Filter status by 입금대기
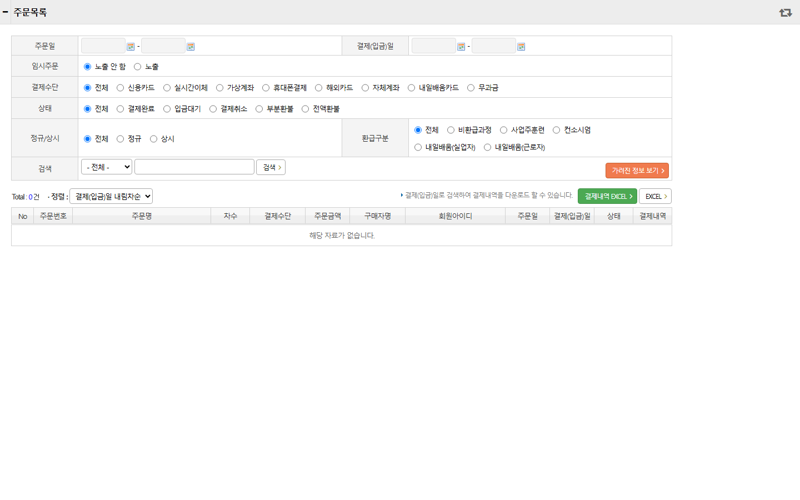Image resolution: width=800 pixels, height=500 pixels. [167, 109]
